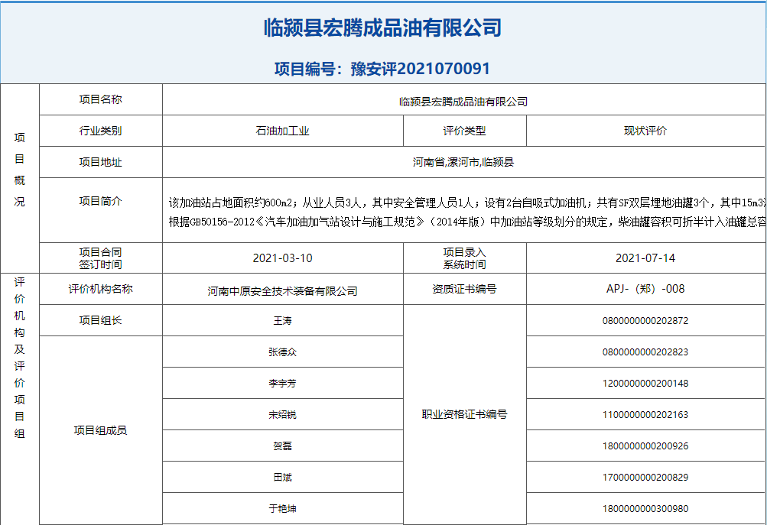Click the intro line starting 该加油站占地面积
Image resolution: width=767 pixels, height=525 pixels.
467,203
